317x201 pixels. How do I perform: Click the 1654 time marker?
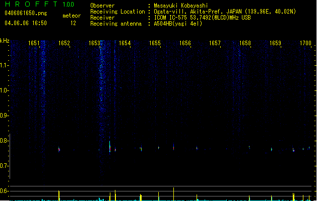(125, 43)
